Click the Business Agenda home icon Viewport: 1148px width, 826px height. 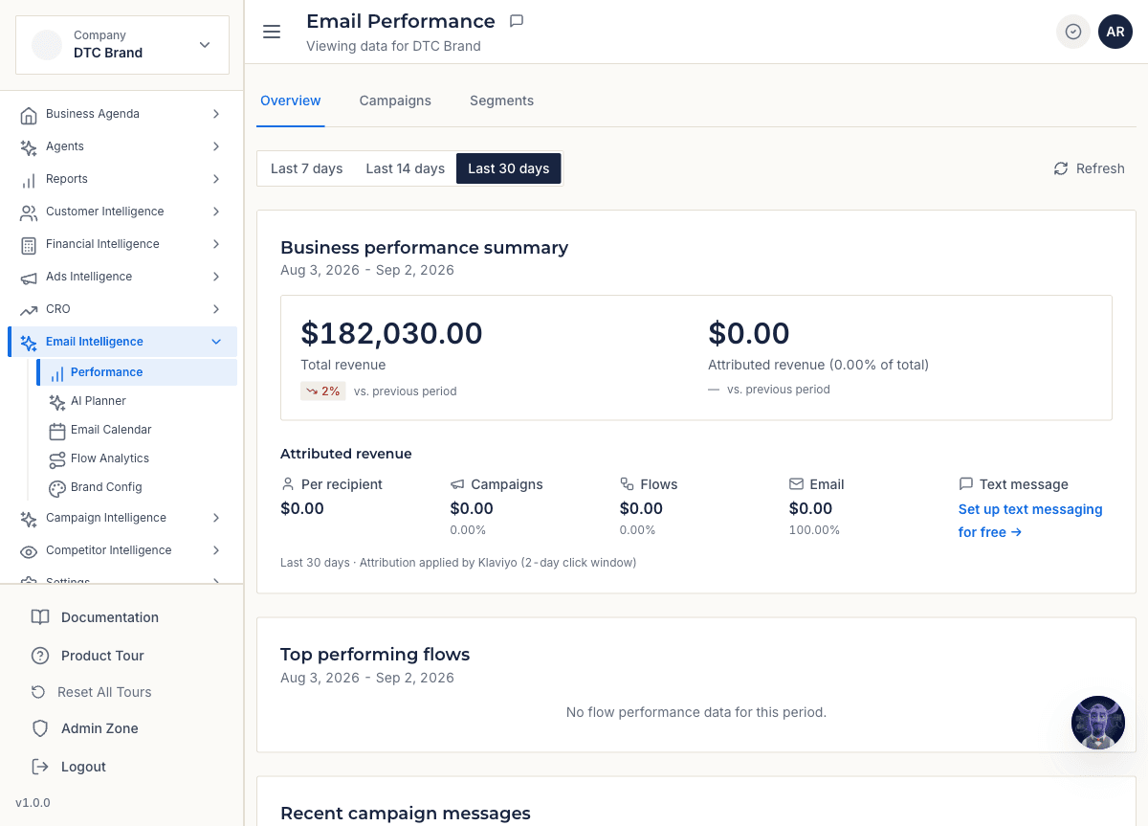pyautogui.click(x=29, y=115)
